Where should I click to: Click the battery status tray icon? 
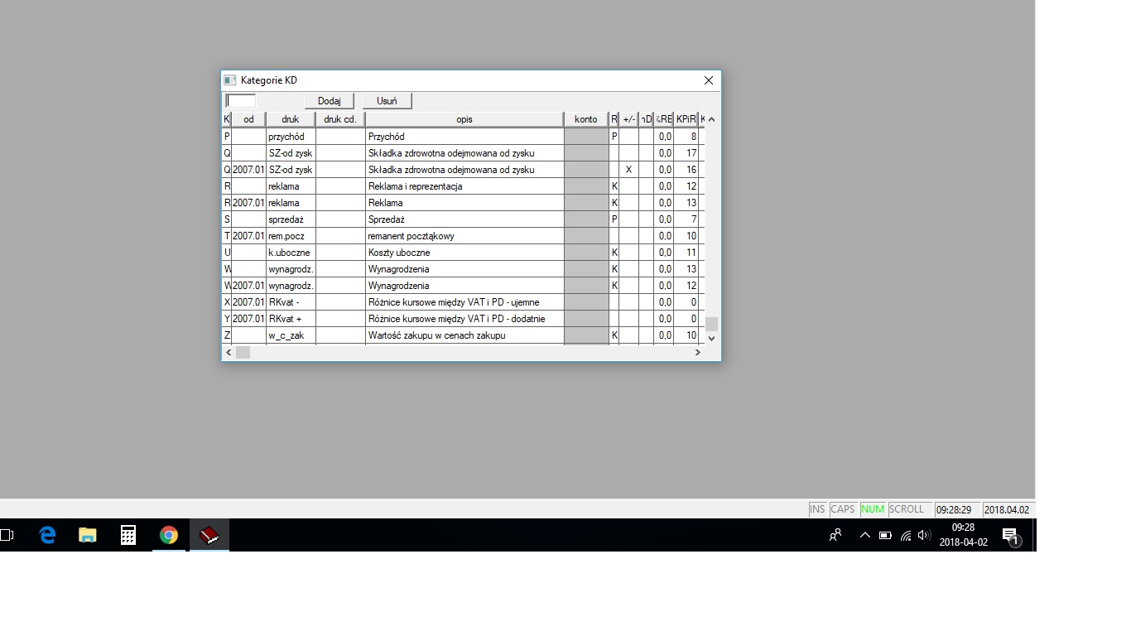tap(885, 535)
